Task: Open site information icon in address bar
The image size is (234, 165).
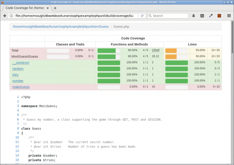Action: point(11,16)
